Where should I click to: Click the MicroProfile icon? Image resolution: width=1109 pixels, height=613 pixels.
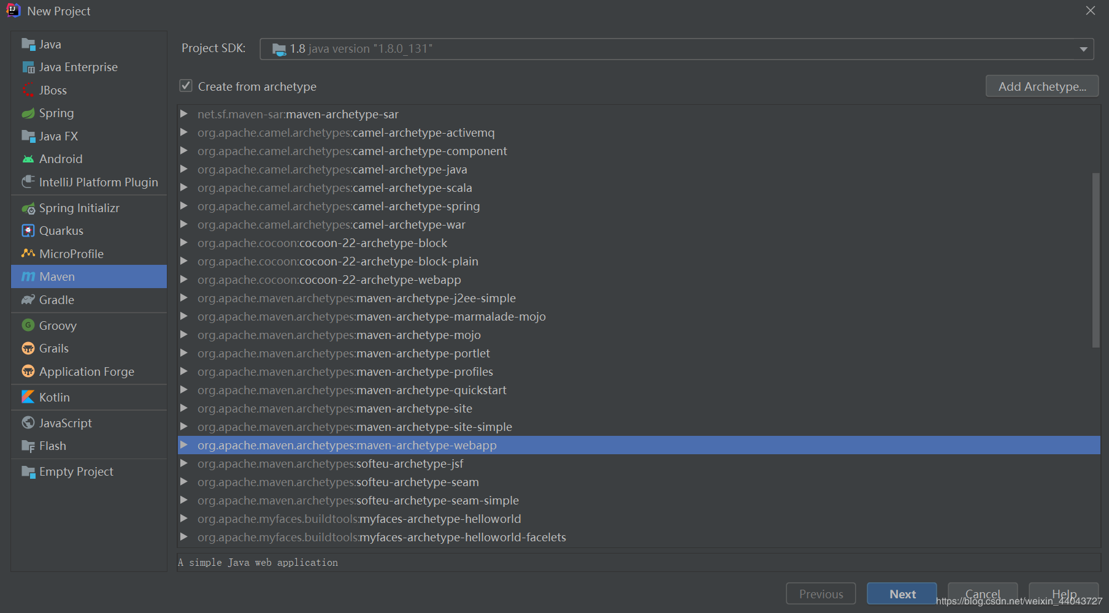(28, 253)
